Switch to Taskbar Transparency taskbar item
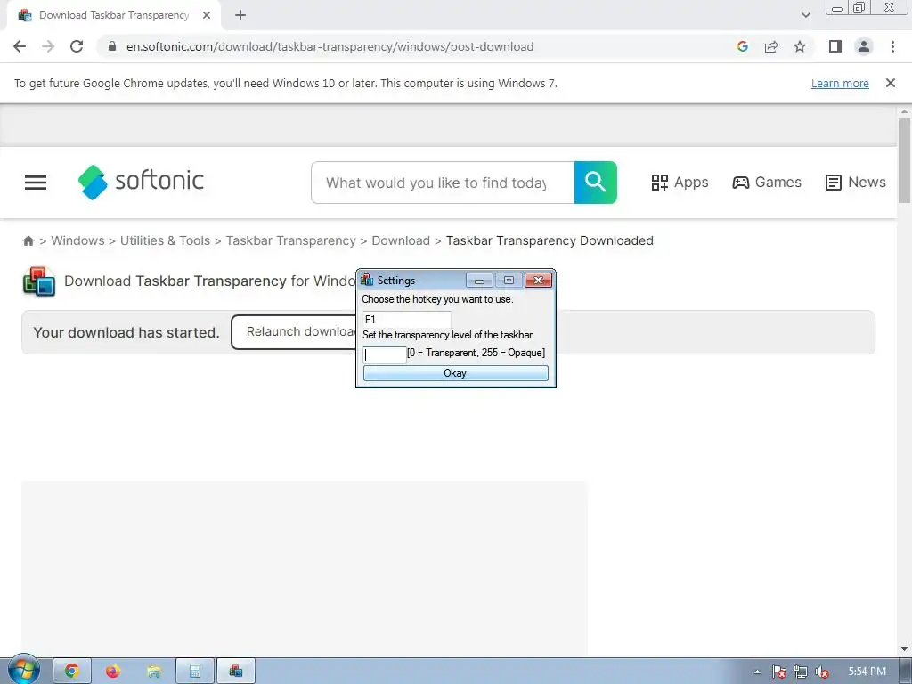The height and width of the screenshot is (684, 912). (235, 672)
